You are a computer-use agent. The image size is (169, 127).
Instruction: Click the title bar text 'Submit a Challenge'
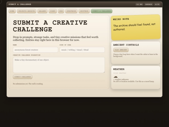[x=20, y=4]
